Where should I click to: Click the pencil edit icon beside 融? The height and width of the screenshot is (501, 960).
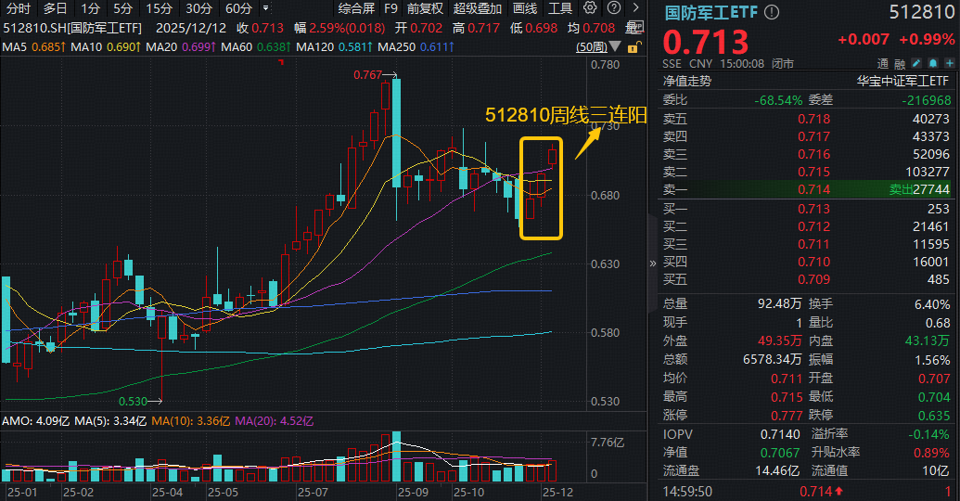(x=918, y=64)
